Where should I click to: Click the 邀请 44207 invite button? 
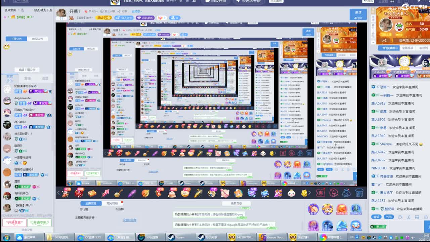pyautogui.click(x=358, y=15)
